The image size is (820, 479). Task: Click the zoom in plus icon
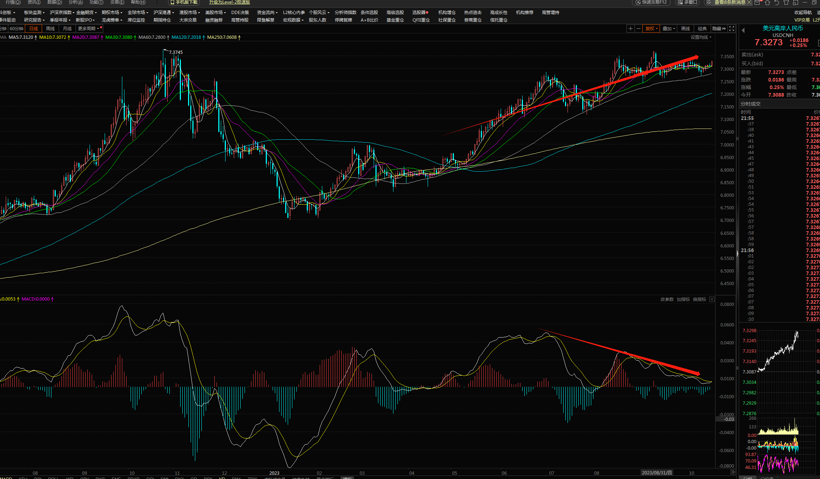tap(630, 29)
